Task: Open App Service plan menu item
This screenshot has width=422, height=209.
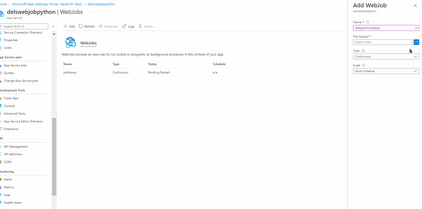Action: pos(15,65)
